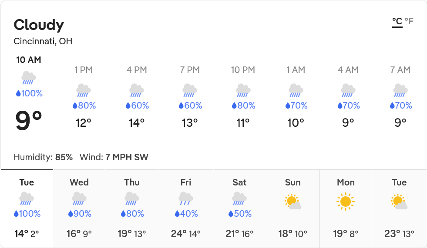Click the Cincinnati, OH location text
427x248 pixels.
tap(43, 42)
